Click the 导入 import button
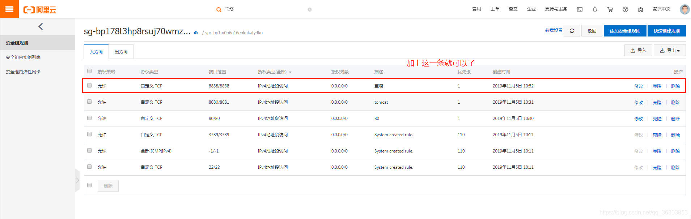This screenshot has height=219, width=691. [638, 51]
